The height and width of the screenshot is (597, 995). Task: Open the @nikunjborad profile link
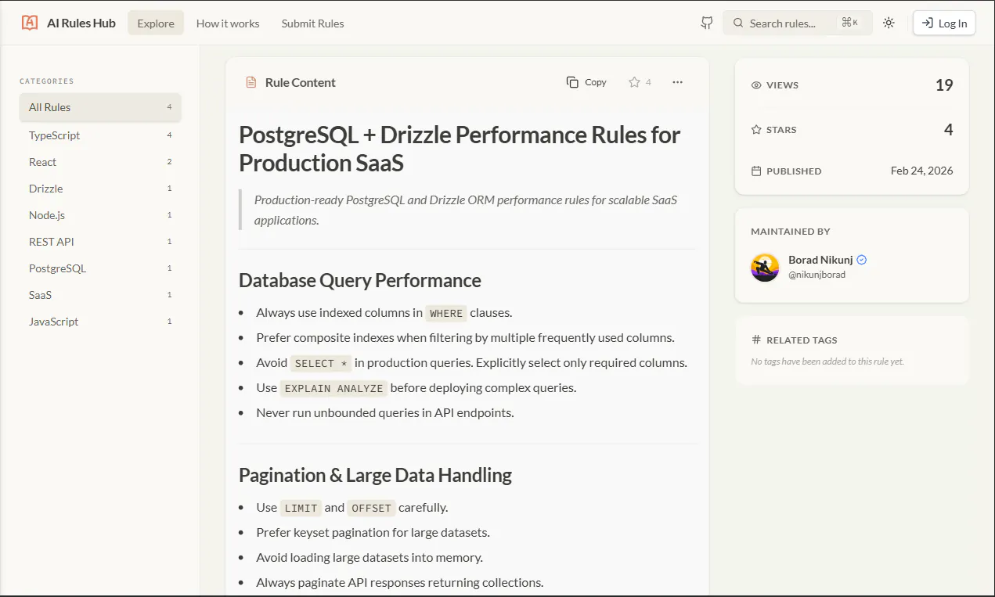(817, 275)
